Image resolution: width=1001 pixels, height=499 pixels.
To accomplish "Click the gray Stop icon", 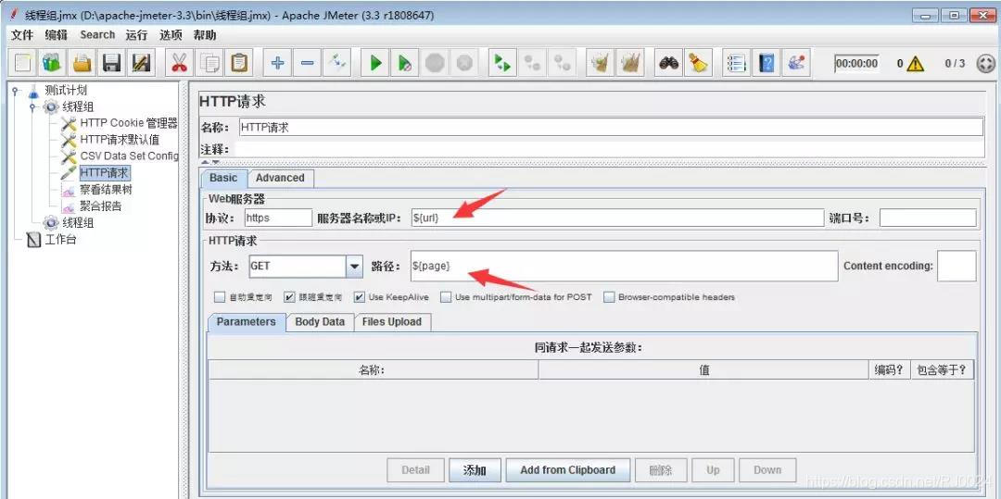I will point(435,63).
